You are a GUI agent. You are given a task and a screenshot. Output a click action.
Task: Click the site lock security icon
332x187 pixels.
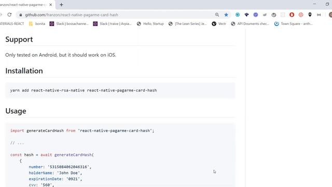click(x=21, y=15)
